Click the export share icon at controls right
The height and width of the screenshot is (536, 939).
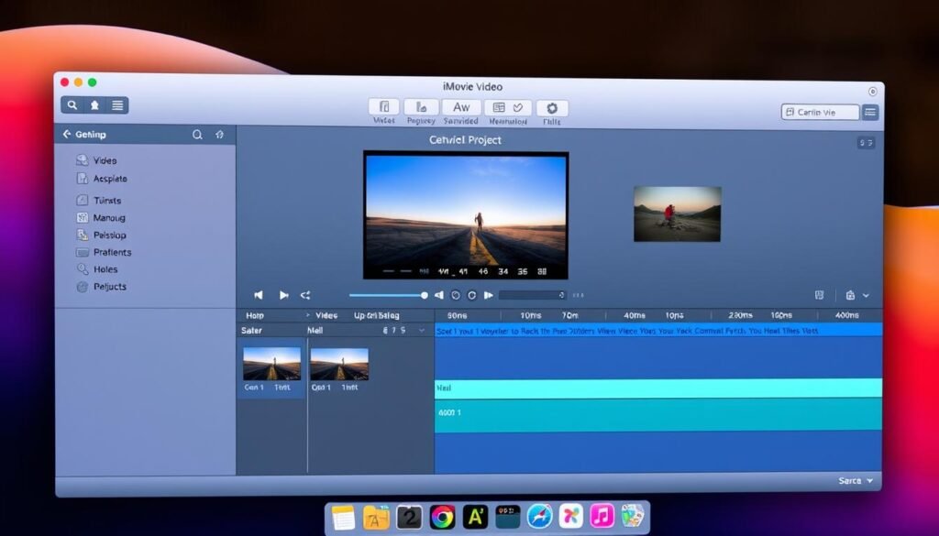(850, 295)
